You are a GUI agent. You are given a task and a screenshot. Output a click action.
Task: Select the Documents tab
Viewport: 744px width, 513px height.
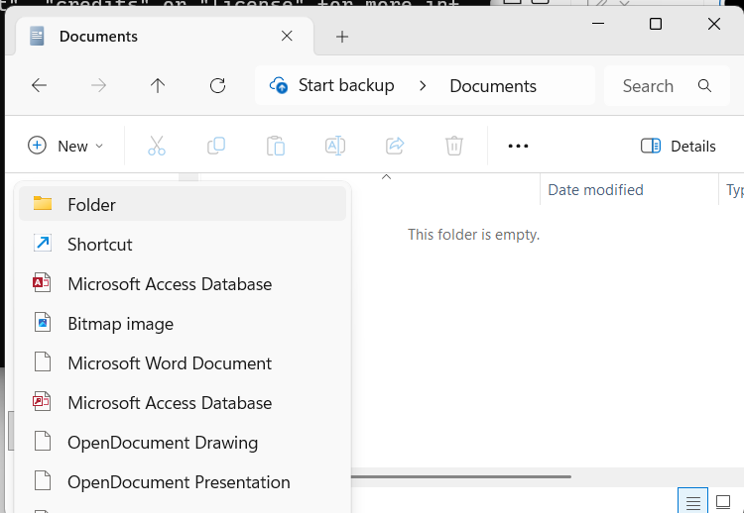[x=165, y=37]
